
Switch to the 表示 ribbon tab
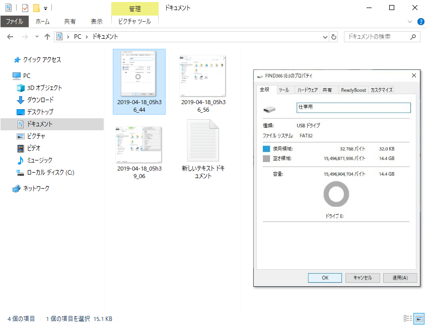[x=97, y=22]
